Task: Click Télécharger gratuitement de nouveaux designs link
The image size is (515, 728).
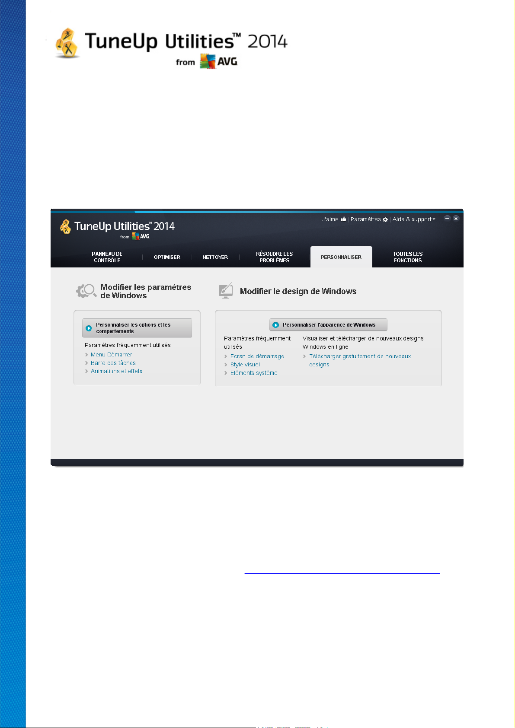Action: (x=360, y=360)
